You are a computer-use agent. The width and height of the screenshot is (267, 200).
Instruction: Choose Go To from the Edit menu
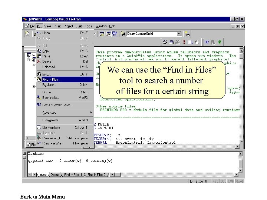(x=65, y=92)
